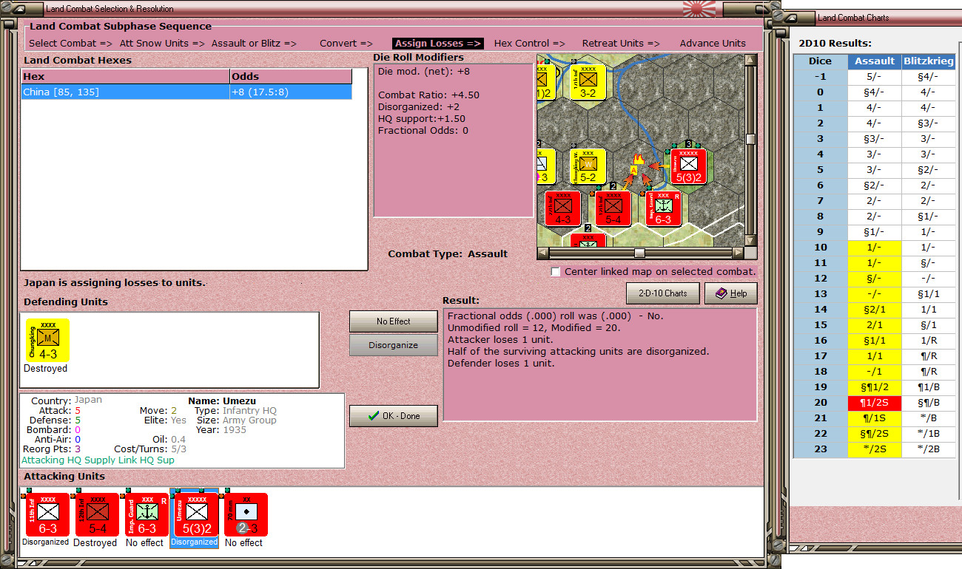This screenshot has height=569, width=962.
Task: Click the map's horizontal scrollbar left arrow
Action: 543,253
